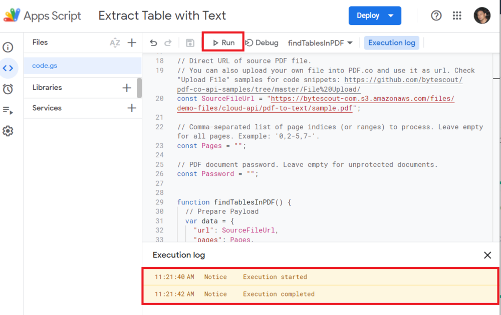Toggle the Execution log button
Image resolution: width=501 pixels, height=315 pixels.
point(392,43)
